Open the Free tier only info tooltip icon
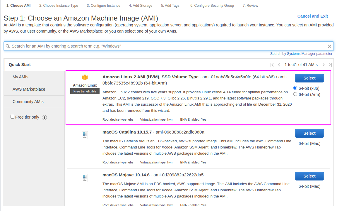The width and height of the screenshot is (337, 211). (x=44, y=117)
